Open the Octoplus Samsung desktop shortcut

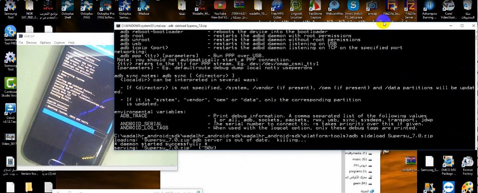[x=125, y=10]
